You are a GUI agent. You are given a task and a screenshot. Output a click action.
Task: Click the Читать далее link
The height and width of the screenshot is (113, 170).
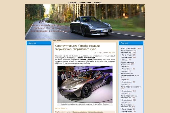tap(61, 108)
